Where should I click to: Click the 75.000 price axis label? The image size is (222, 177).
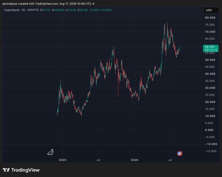click(210, 25)
